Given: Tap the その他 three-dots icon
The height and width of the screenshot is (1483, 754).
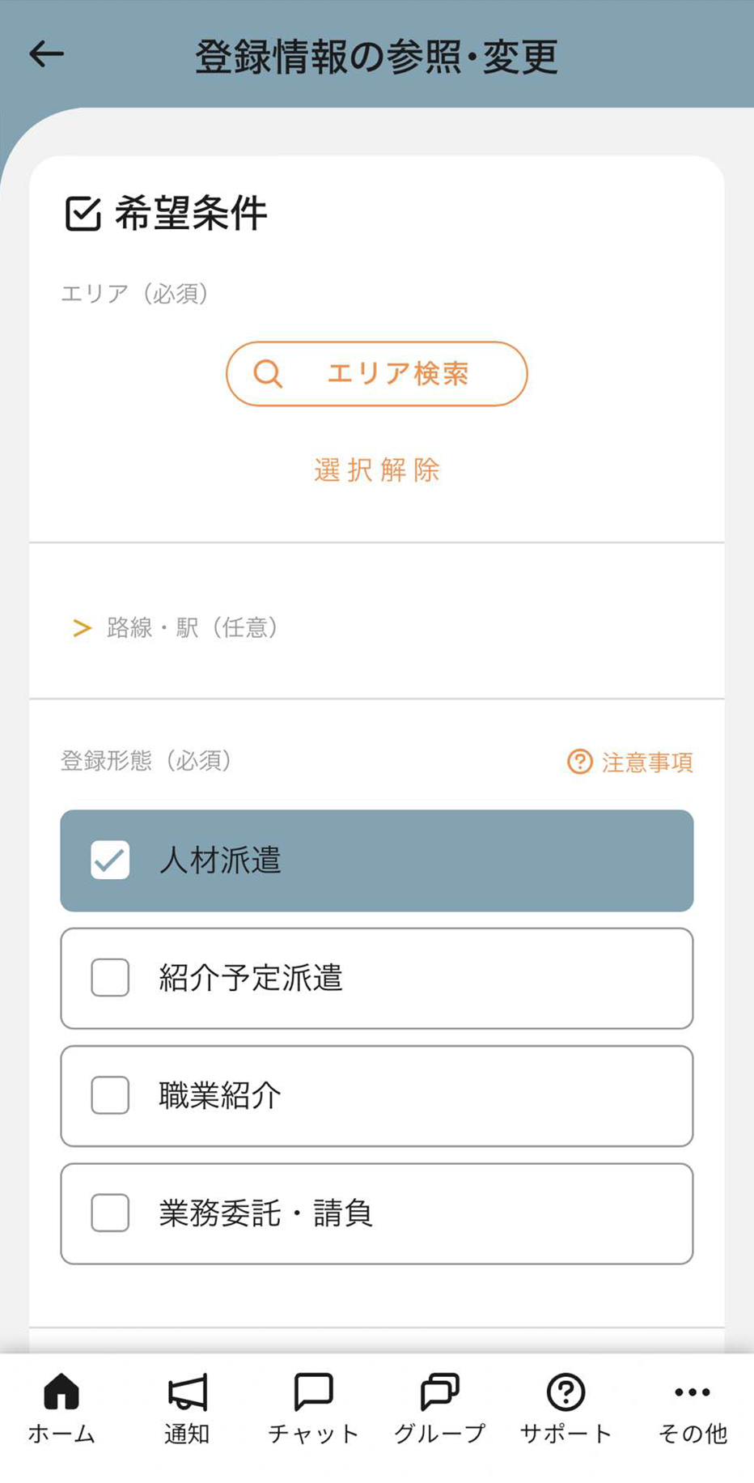Looking at the screenshot, I should pyautogui.click(x=693, y=1392).
